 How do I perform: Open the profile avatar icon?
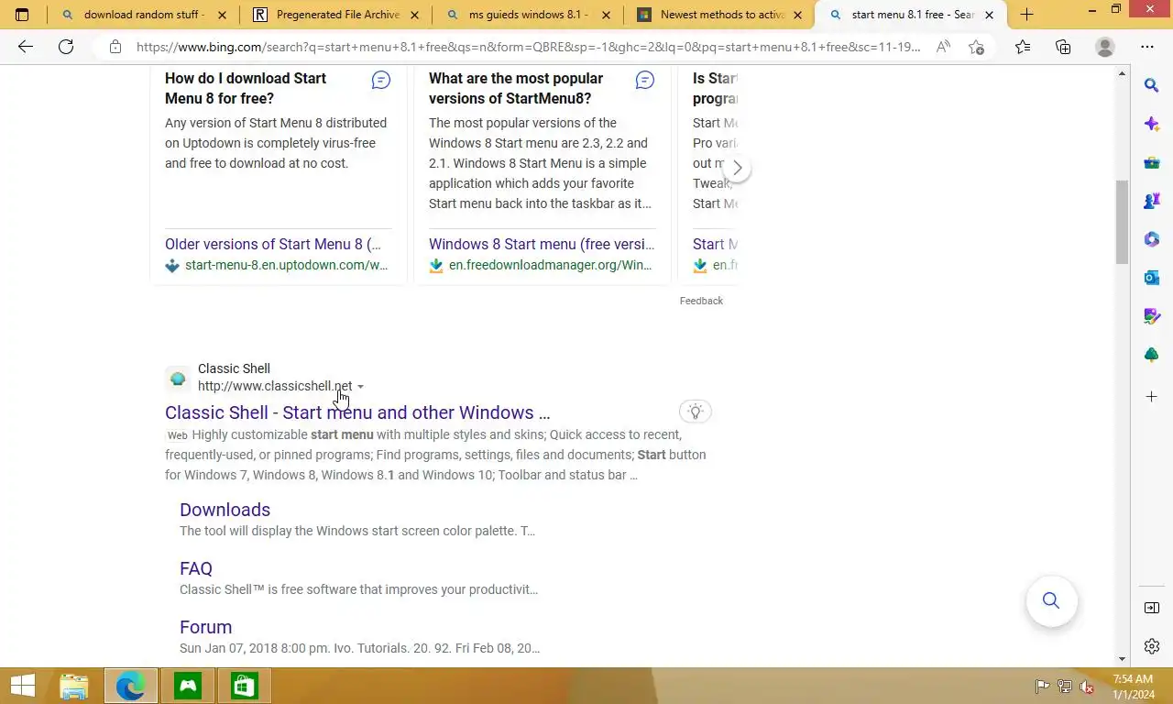(x=1105, y=47)
